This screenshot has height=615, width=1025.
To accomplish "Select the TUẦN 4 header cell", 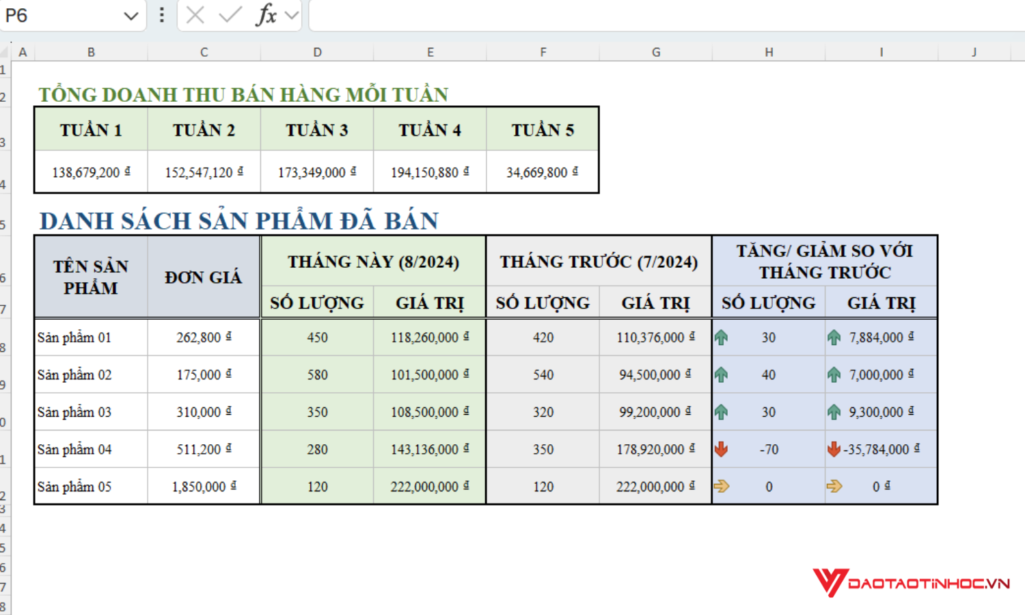I will [430, 130].
